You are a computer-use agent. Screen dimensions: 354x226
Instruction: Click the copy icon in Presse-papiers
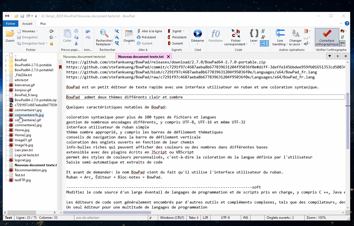click(x=76, y=37)
